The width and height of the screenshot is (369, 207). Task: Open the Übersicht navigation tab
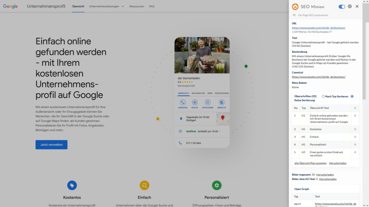pyautogui.click(x=78, y=6)
